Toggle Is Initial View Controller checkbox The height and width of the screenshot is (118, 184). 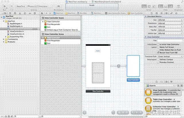158,44
